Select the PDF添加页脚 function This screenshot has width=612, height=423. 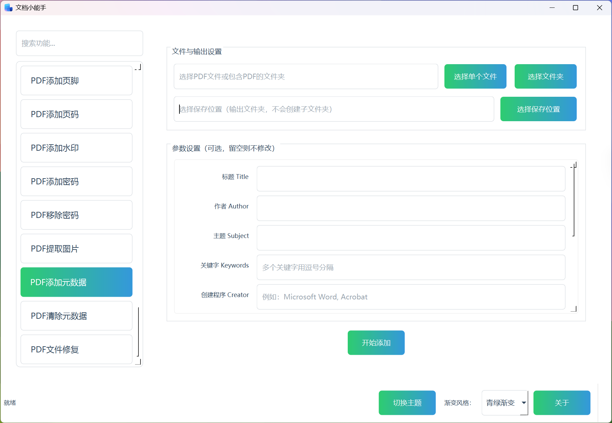point(76,80)
